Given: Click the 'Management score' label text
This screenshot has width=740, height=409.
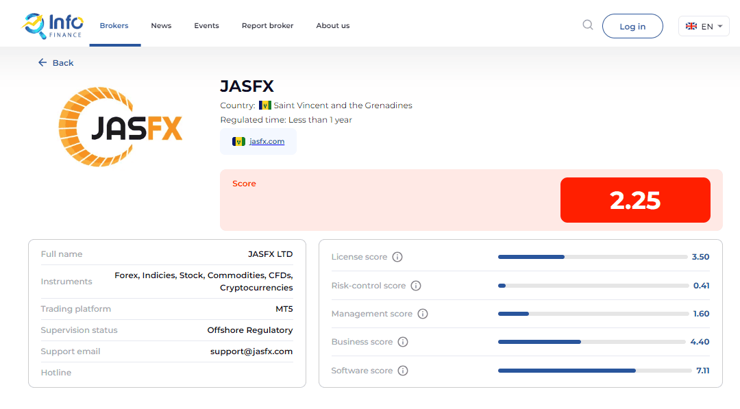Looking at the screenshot, I should pyautogui.click(x=372, y=314).
